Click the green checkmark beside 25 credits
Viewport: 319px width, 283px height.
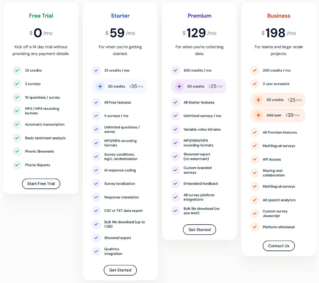tap(17, 70)
